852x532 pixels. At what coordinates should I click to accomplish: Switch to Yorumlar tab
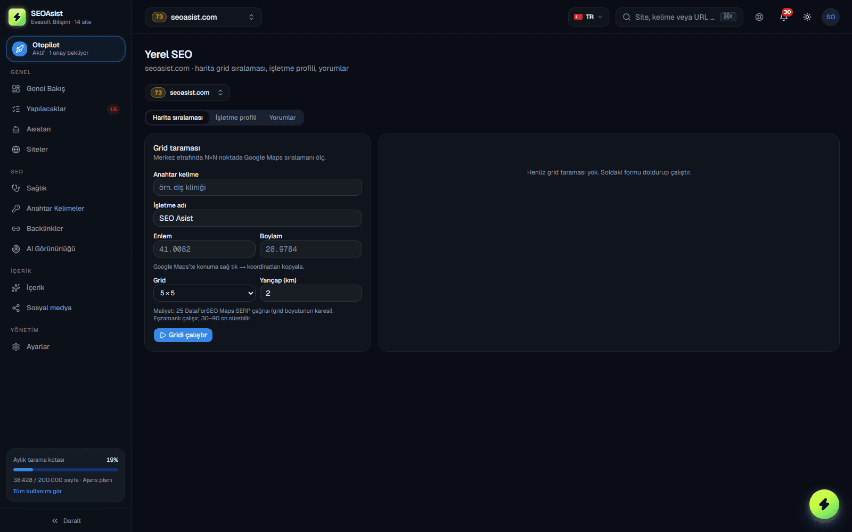(282, 118)
